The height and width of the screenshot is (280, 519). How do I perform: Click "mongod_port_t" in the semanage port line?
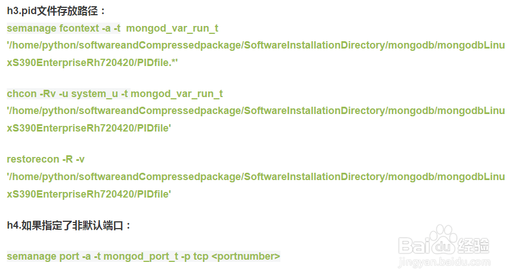point(141,256)
